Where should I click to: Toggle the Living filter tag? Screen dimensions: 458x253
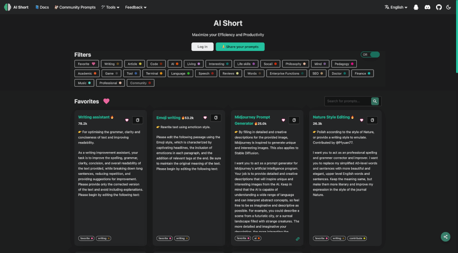coord(194,64)
